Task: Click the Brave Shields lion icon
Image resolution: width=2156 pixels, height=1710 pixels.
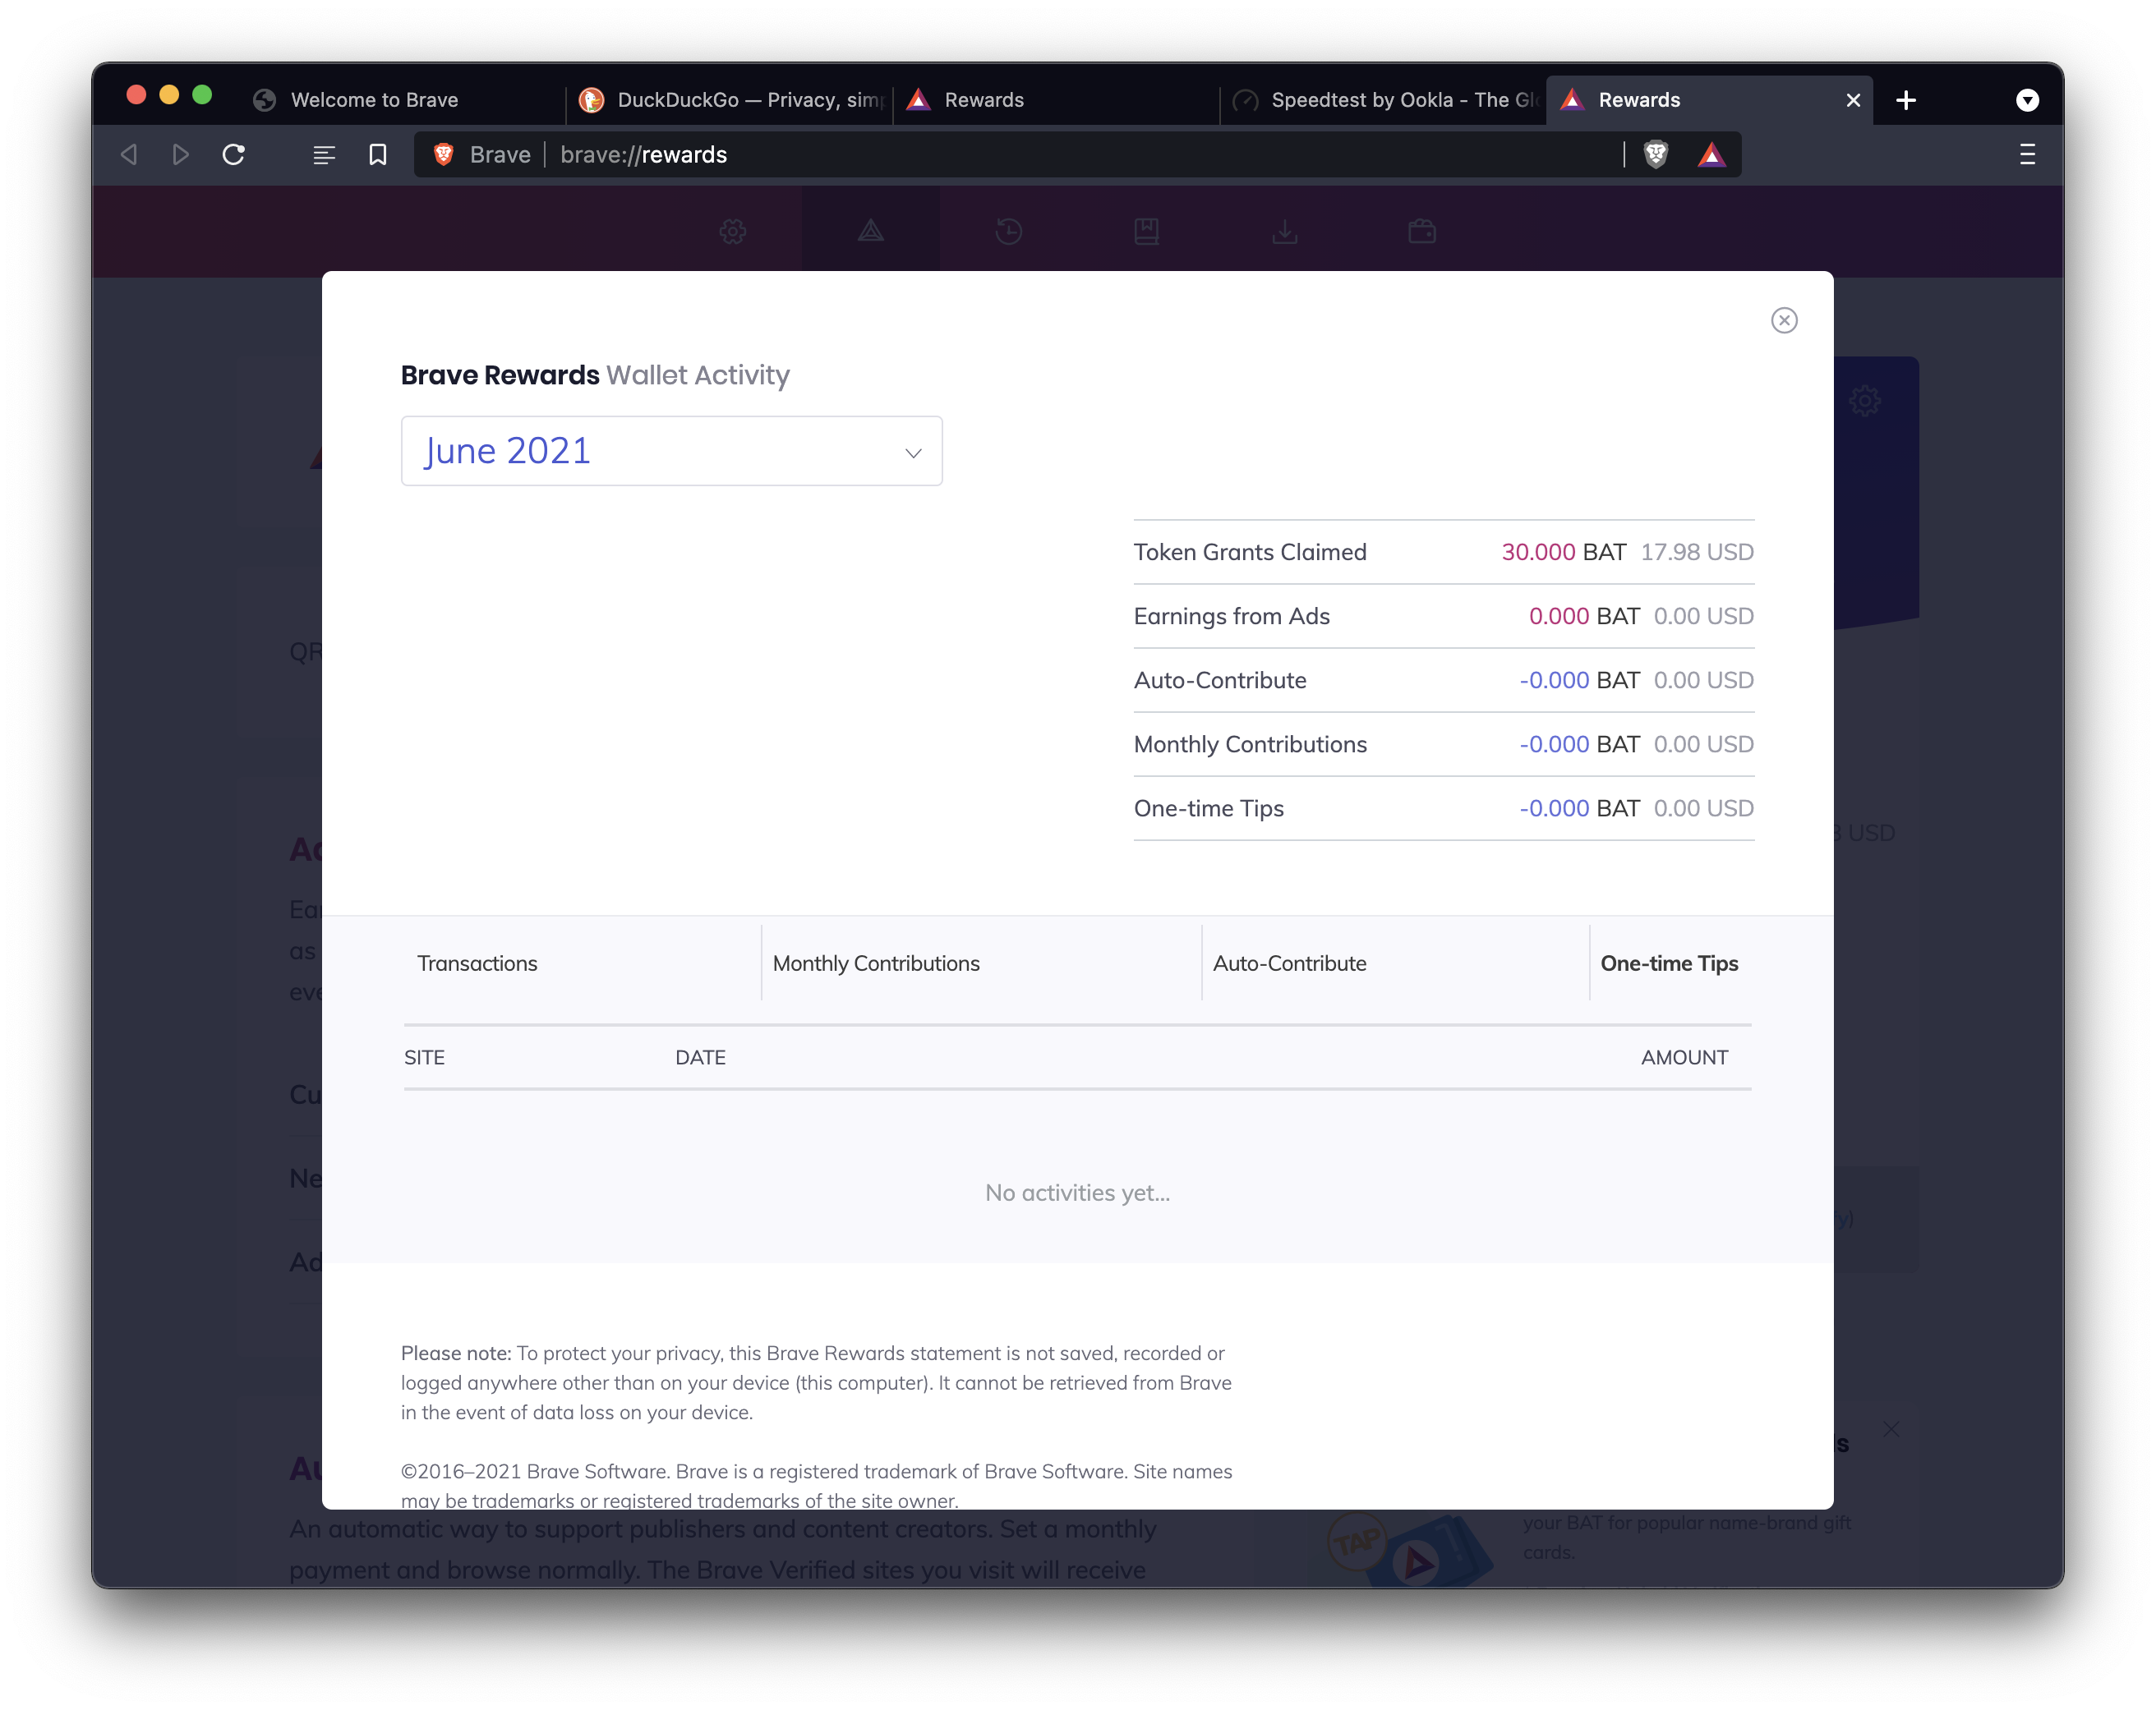Action: pyautogui.click(x=1656, y=155)
